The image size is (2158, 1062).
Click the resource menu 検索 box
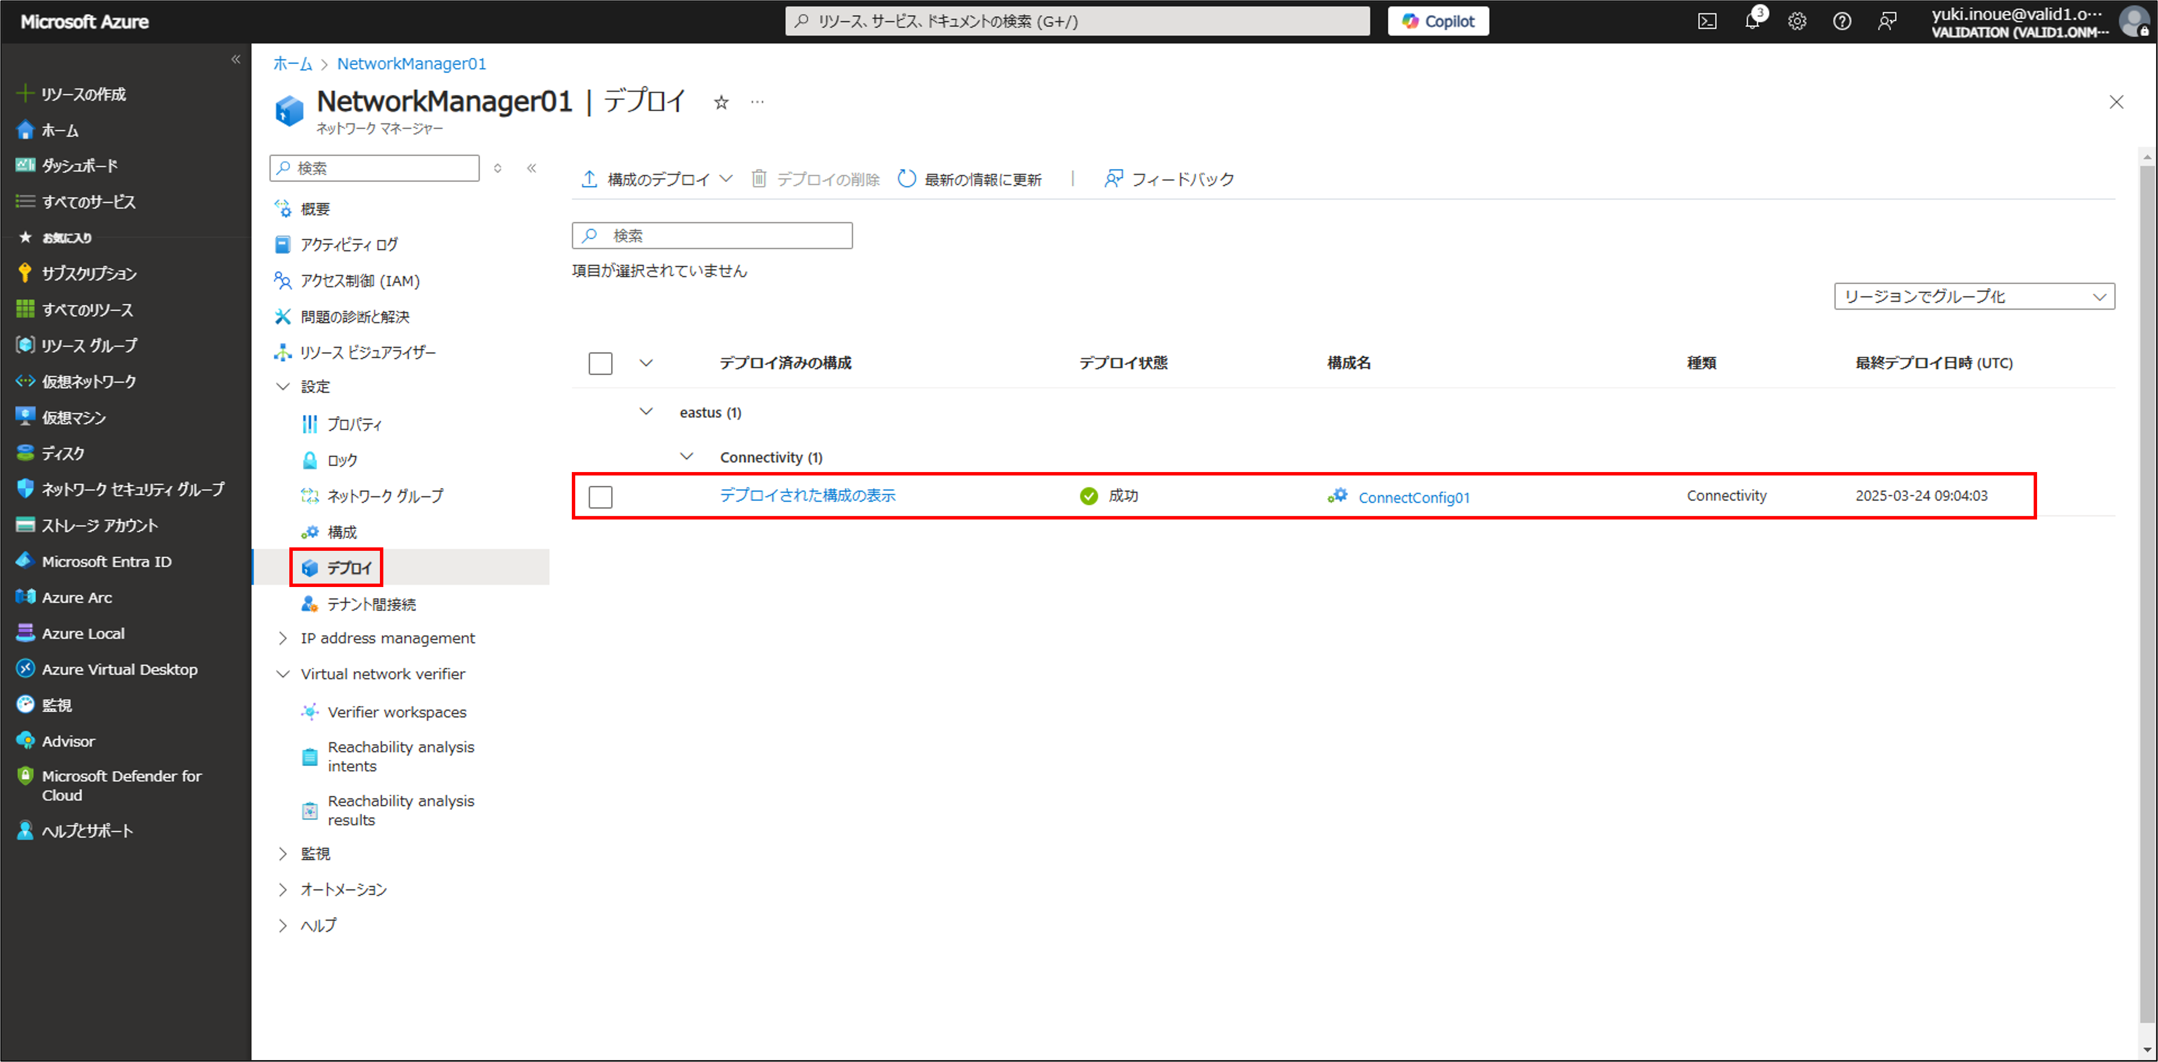pos(375,168)
